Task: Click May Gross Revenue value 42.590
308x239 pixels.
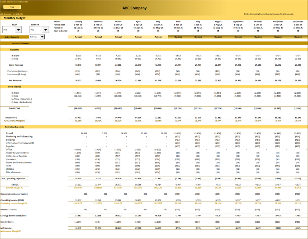Action: point(158,65)
